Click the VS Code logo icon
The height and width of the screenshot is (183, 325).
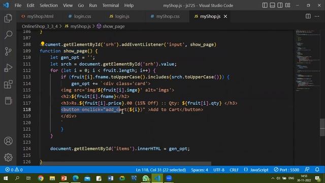click(x=6, y=5)
